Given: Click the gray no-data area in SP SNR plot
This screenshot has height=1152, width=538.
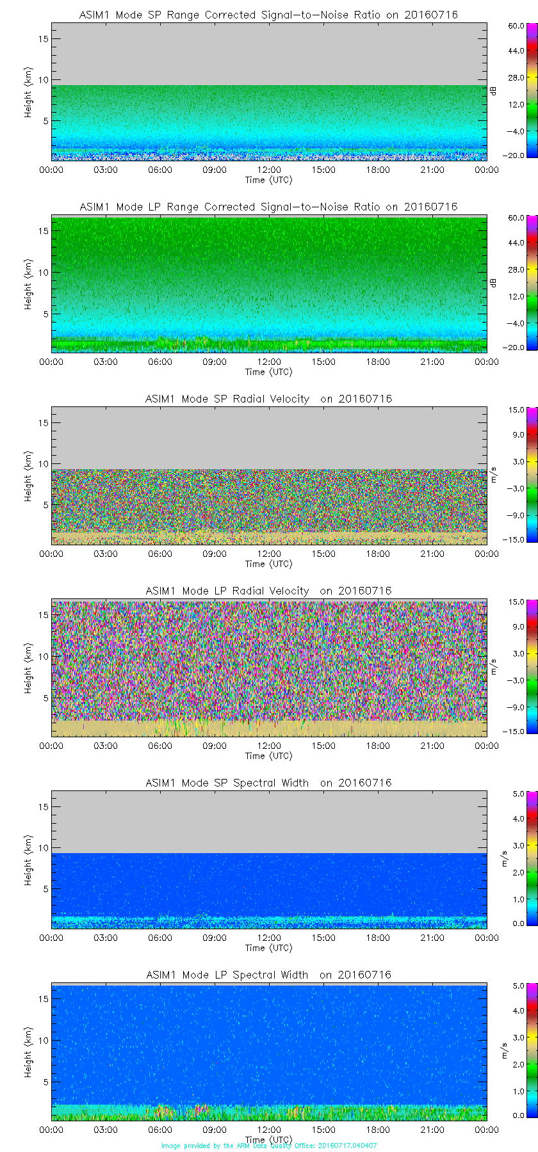Looking at the screenshot, I should [x=269, y=54].
